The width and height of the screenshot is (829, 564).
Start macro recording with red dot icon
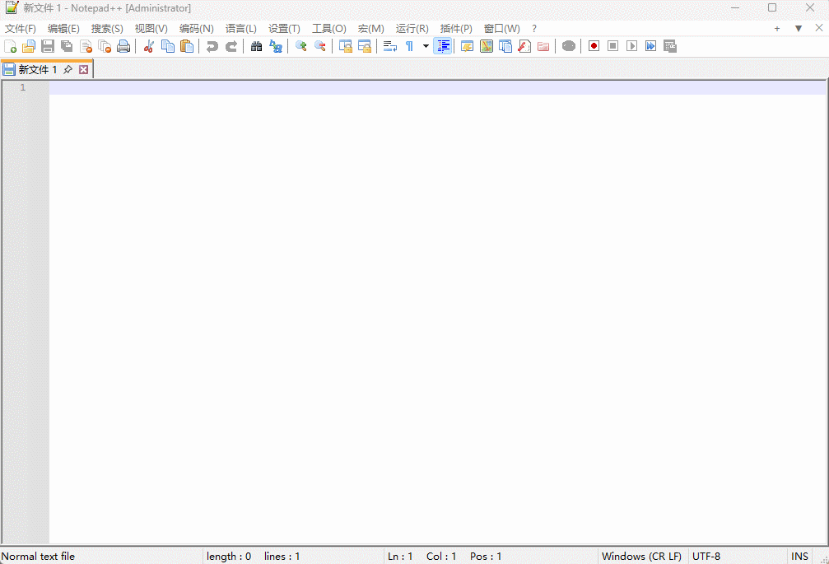(x=594, y=46)
